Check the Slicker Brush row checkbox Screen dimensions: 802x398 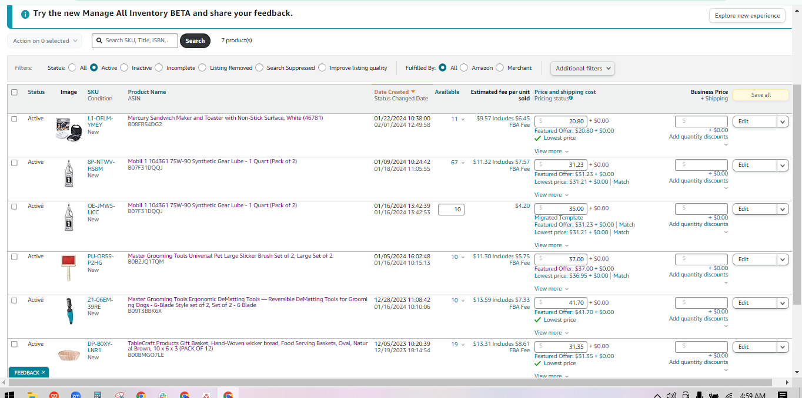pyautogui.click(x=14, y=257)
